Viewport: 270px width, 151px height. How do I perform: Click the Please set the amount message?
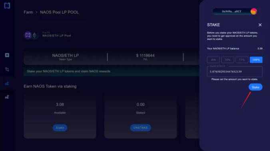pyautogui.click(x=235, y=79)
